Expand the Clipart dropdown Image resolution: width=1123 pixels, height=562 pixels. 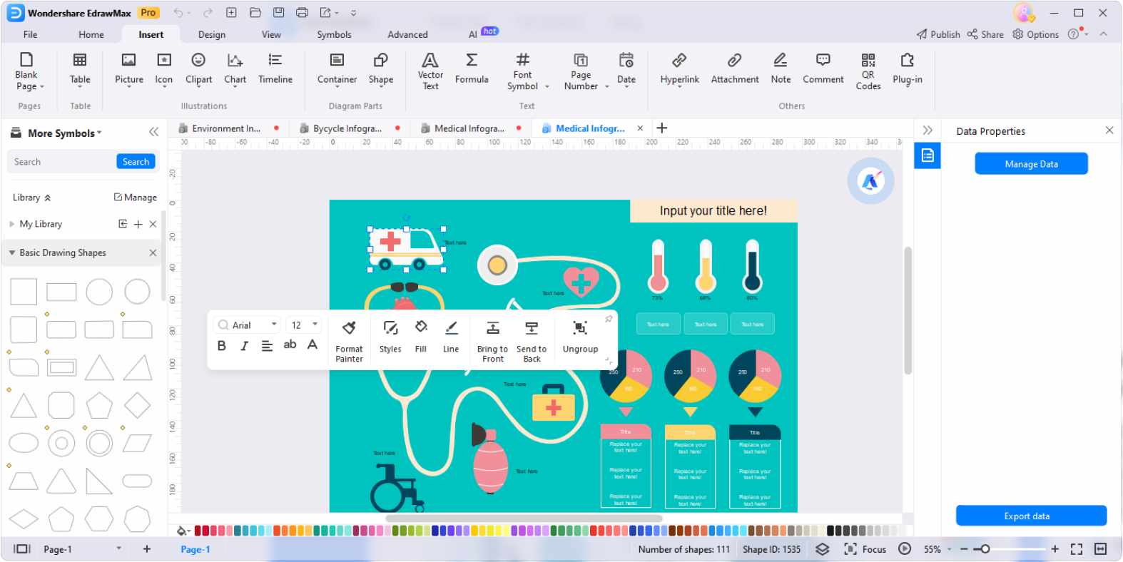[x=198, y=86]
